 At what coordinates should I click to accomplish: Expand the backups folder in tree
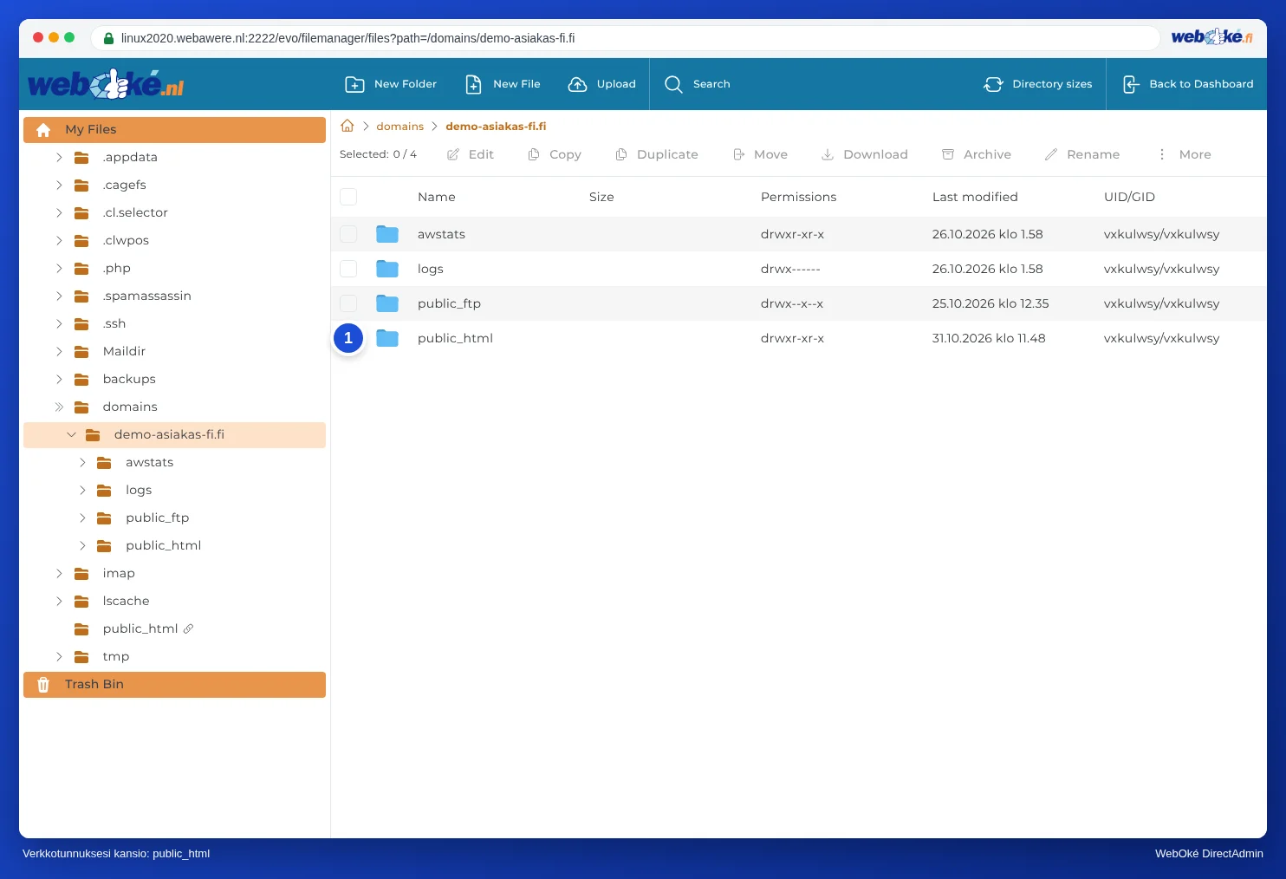click(59, 379)
